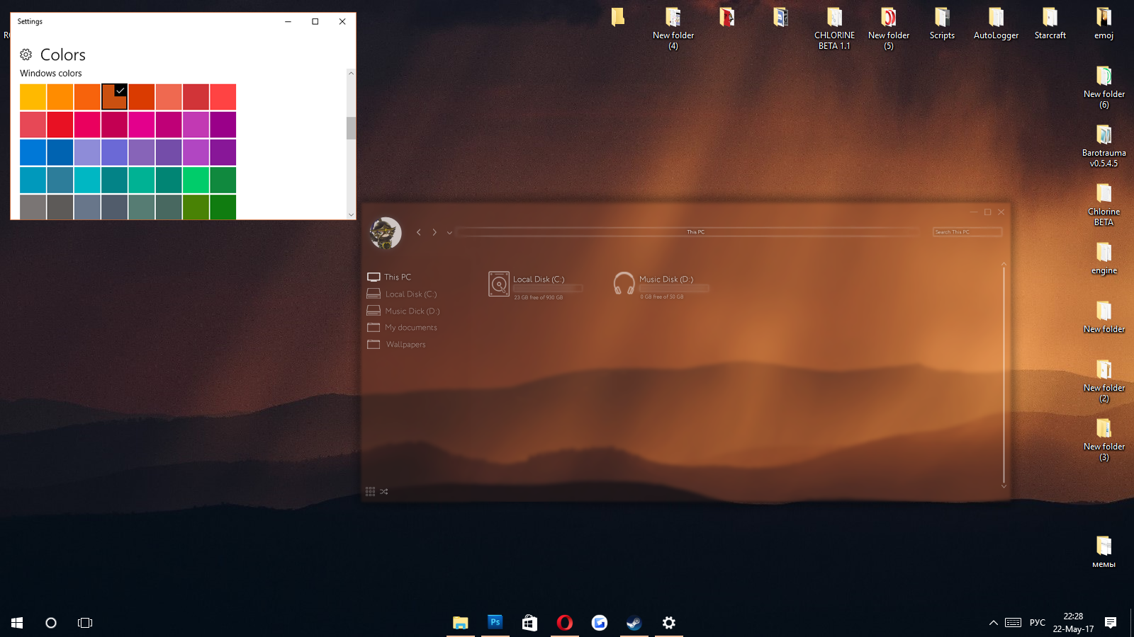
Task: Select the engine desktop folder
Action: coord(1104,258)
